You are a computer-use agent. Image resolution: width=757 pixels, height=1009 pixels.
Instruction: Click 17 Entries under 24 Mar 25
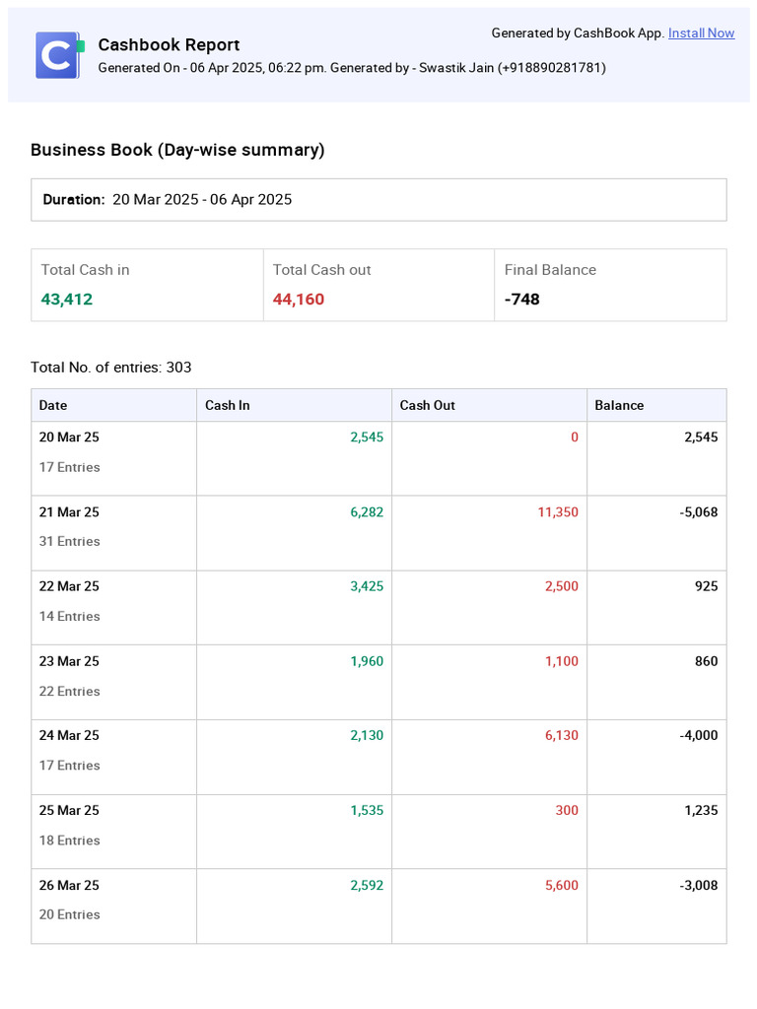[x=70, y=765]
